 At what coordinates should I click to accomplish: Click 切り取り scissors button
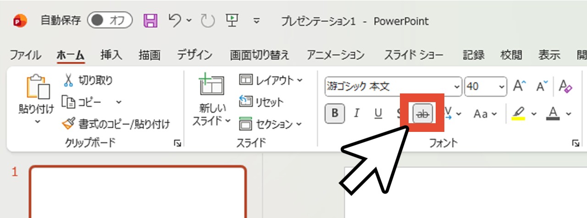87,81
